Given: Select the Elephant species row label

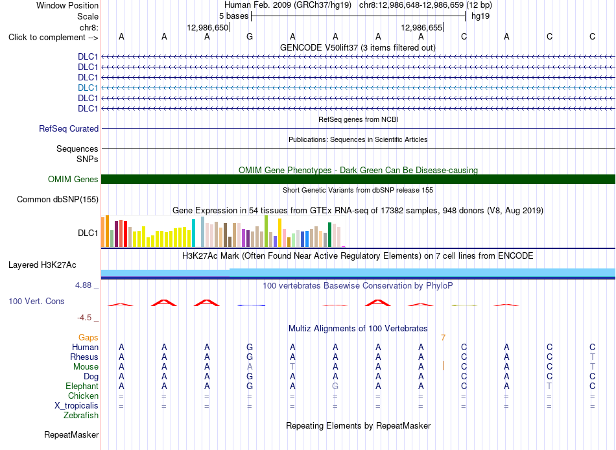Looking at the screenshot, I should [82, 386].
